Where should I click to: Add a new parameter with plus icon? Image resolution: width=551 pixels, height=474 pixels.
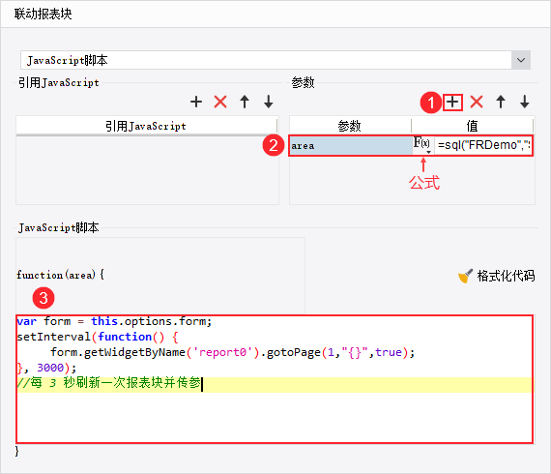tap(452, 103)
